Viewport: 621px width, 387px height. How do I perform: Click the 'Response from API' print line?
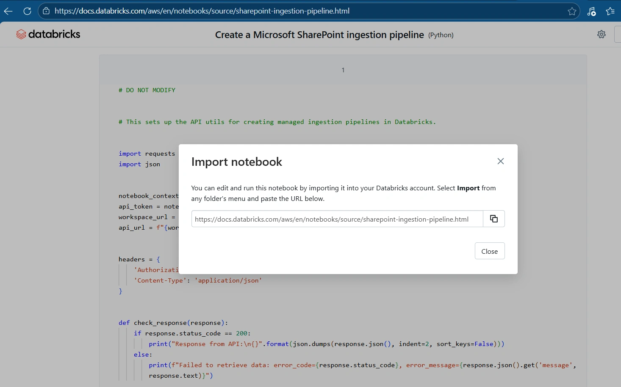(327, 344)
